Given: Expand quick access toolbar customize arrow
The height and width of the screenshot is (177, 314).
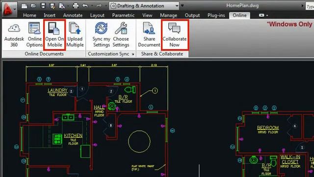Looking at the screenshot, I should 182,5.
